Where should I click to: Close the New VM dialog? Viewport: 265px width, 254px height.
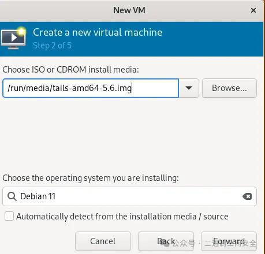[253, 10]
